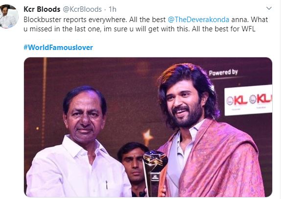Click the "All the best for WFL" text
This screenshot has height=199, width=281.
(223, 29)
